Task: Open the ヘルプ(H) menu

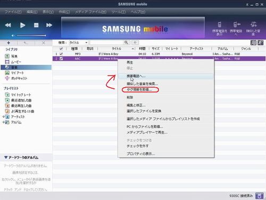Action: (x=138, y=12)
